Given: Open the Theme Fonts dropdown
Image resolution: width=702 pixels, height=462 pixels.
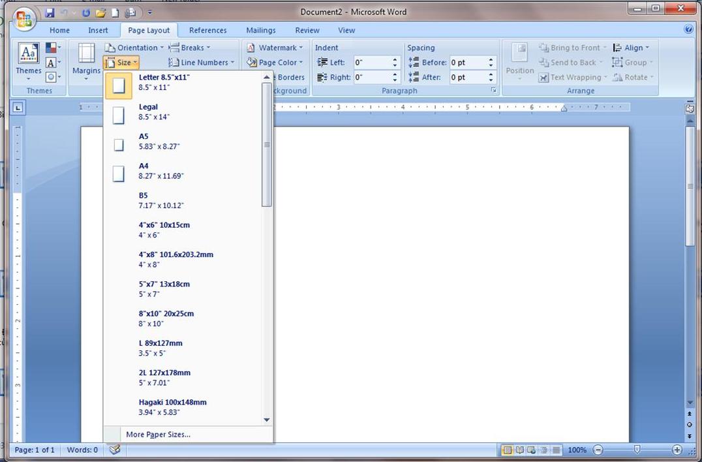Looking at the screenshot, I should click(53, 62).
